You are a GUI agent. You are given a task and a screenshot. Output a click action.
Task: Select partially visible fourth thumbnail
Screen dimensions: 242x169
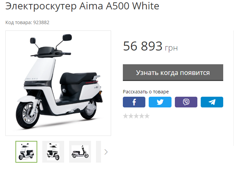pyautogui.click(x=98, y=152)
